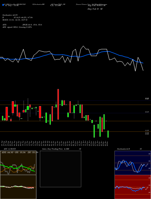Click the empty intraday trading price panel
The width and height of the screenshot is (151, 199).
tap(60, 169)
